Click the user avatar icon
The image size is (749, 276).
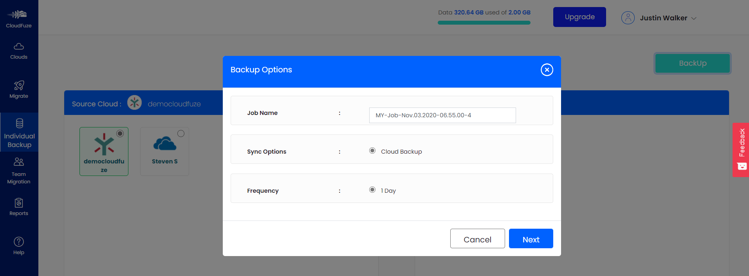(628, 18)
